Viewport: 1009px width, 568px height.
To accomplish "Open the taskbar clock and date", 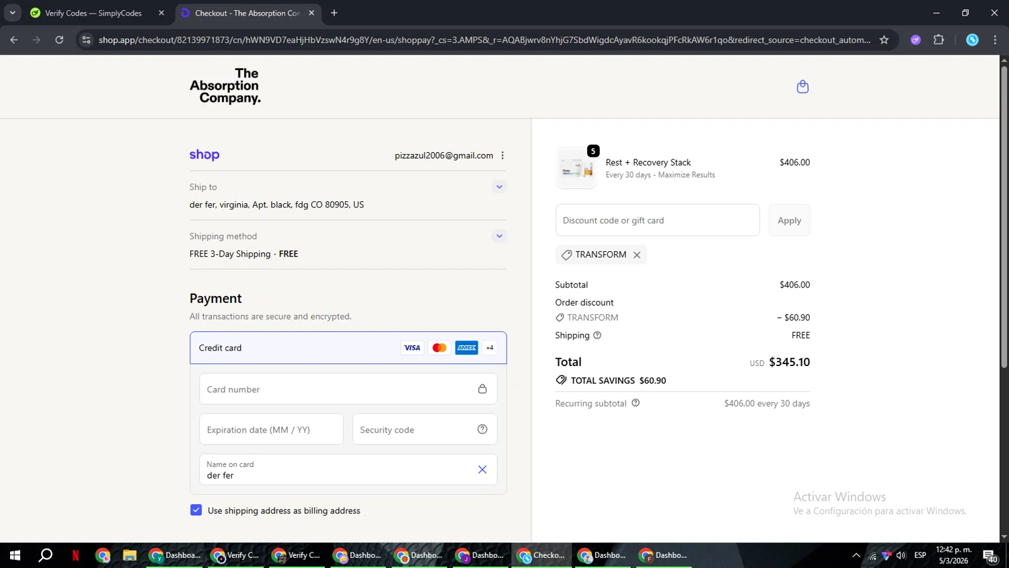I will (954, 555).
